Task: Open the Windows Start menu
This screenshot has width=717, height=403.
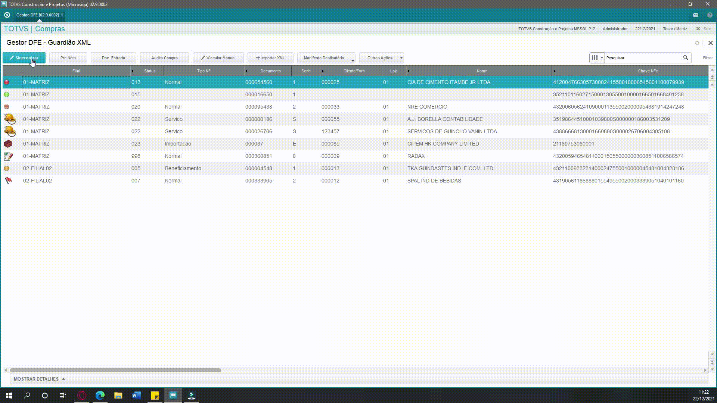Action: 9,396
